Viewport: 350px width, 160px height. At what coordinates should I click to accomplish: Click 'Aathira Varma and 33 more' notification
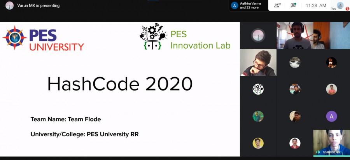[250, 5]
